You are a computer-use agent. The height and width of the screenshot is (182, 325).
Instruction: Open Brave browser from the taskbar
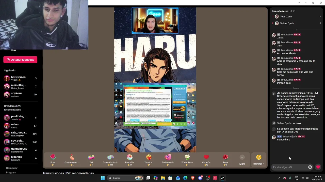193,178
